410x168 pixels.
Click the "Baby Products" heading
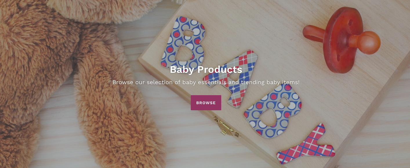[x=206, y=70]
